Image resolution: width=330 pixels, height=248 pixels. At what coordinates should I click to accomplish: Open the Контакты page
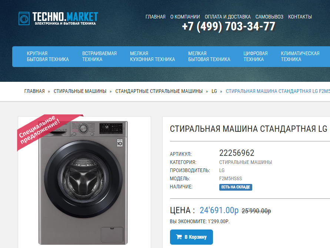coord(300,17)
